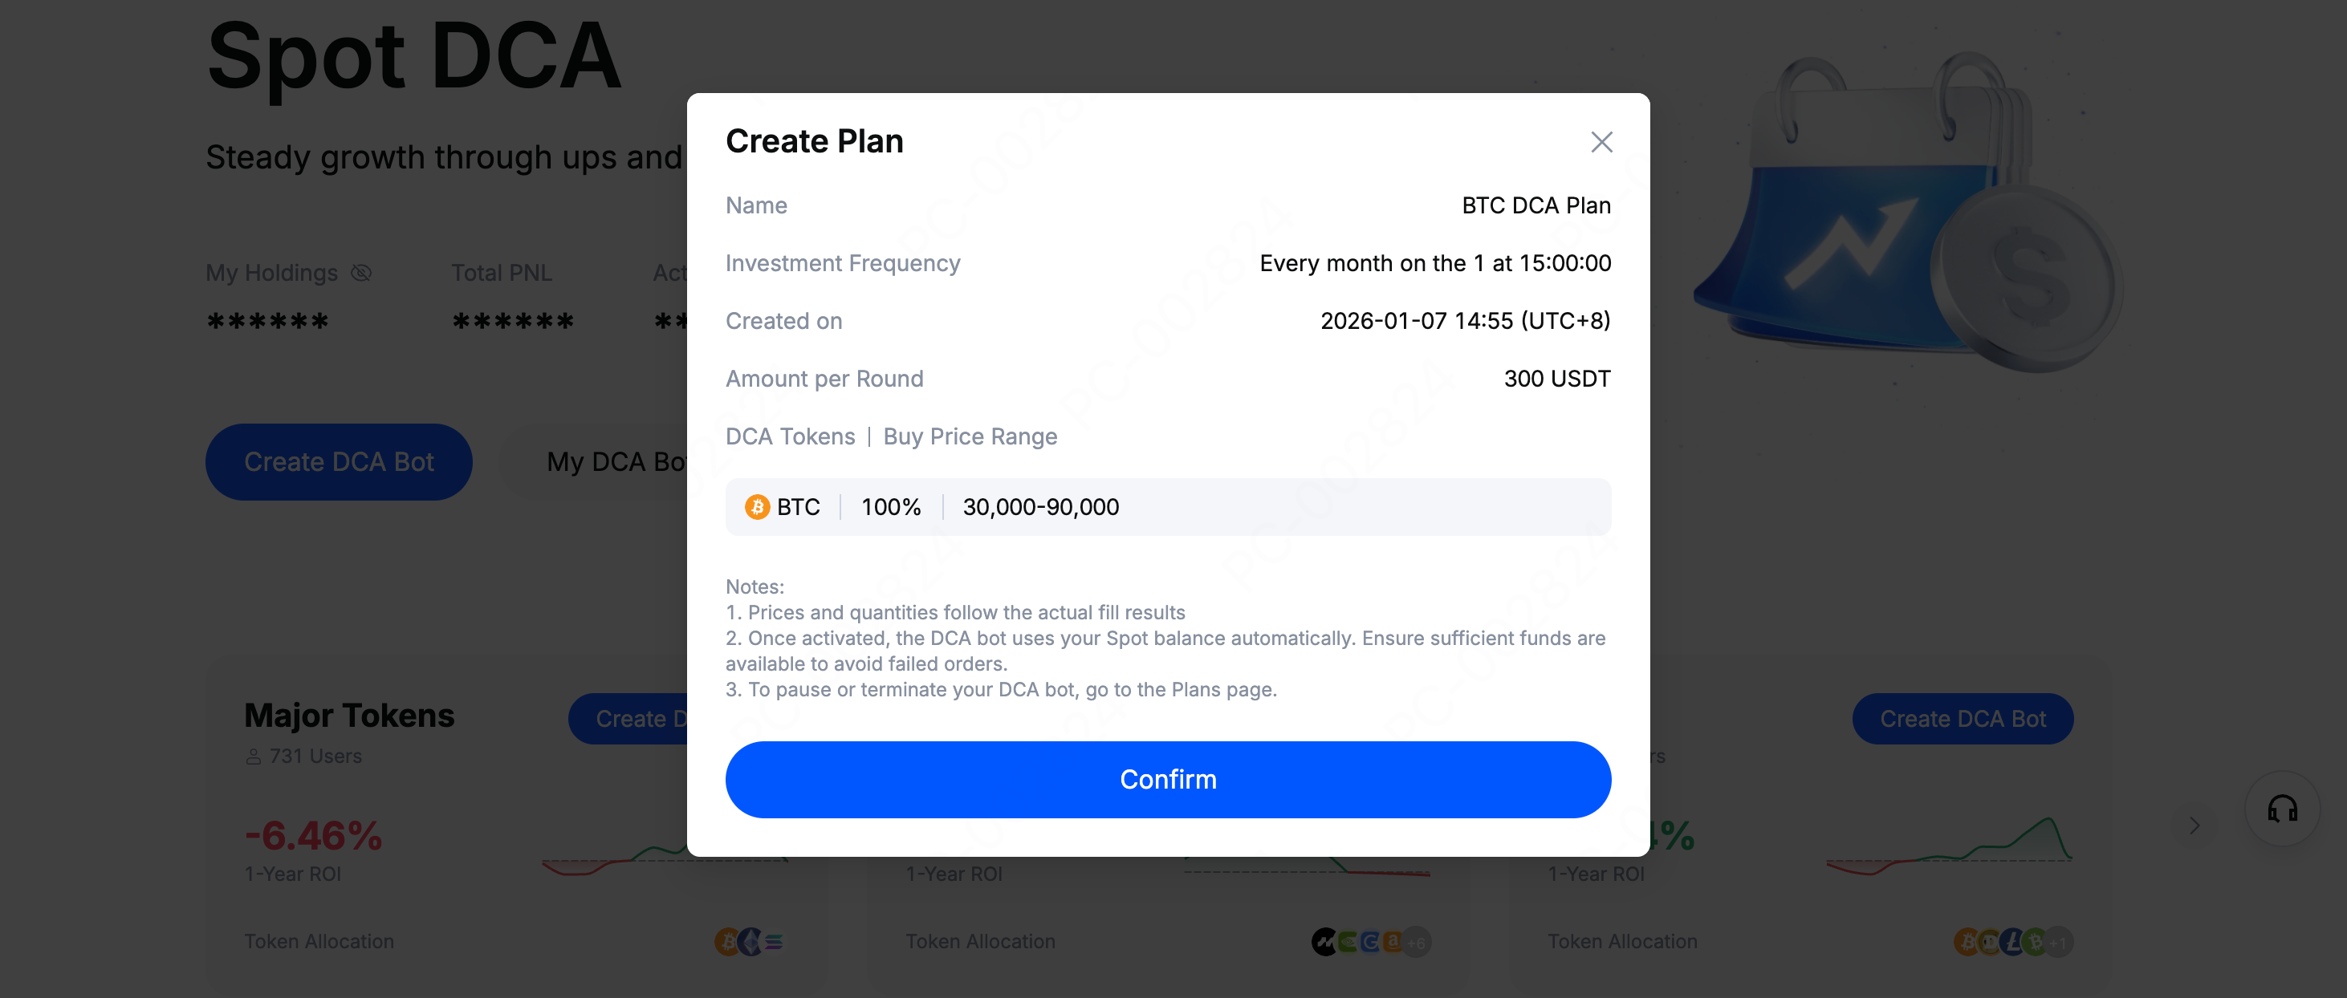Toggle My Holdings visibility eye icon

pos(362,274)
